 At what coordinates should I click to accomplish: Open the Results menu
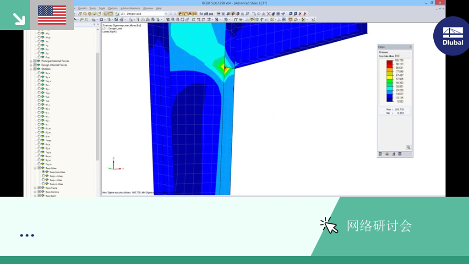click(x=82, y=8)
